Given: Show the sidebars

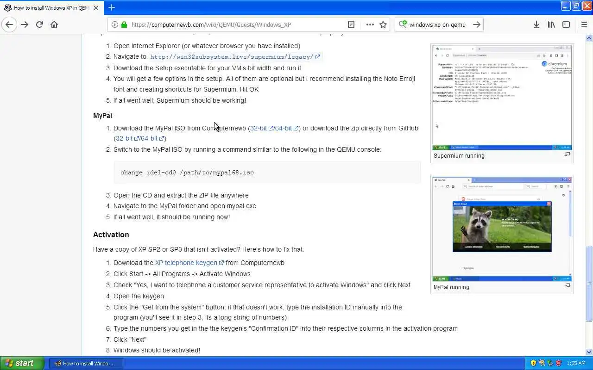Looking at the screenshot, I should click(566, 25).
